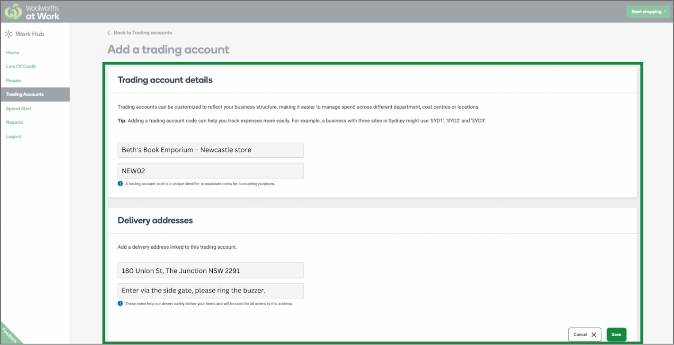This screenshot has width=674, height=345.
Task: Navigate to Home in the sidebar
Action: 12,52
